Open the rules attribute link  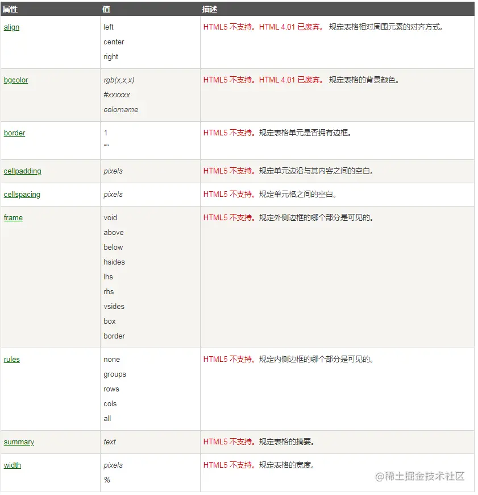pos(12,360)
